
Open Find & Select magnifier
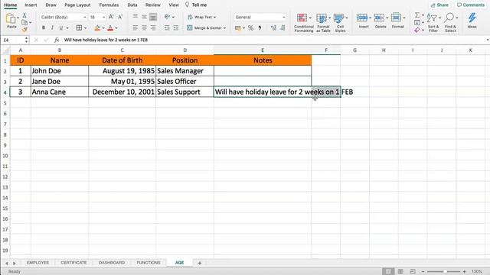(450, 22)
